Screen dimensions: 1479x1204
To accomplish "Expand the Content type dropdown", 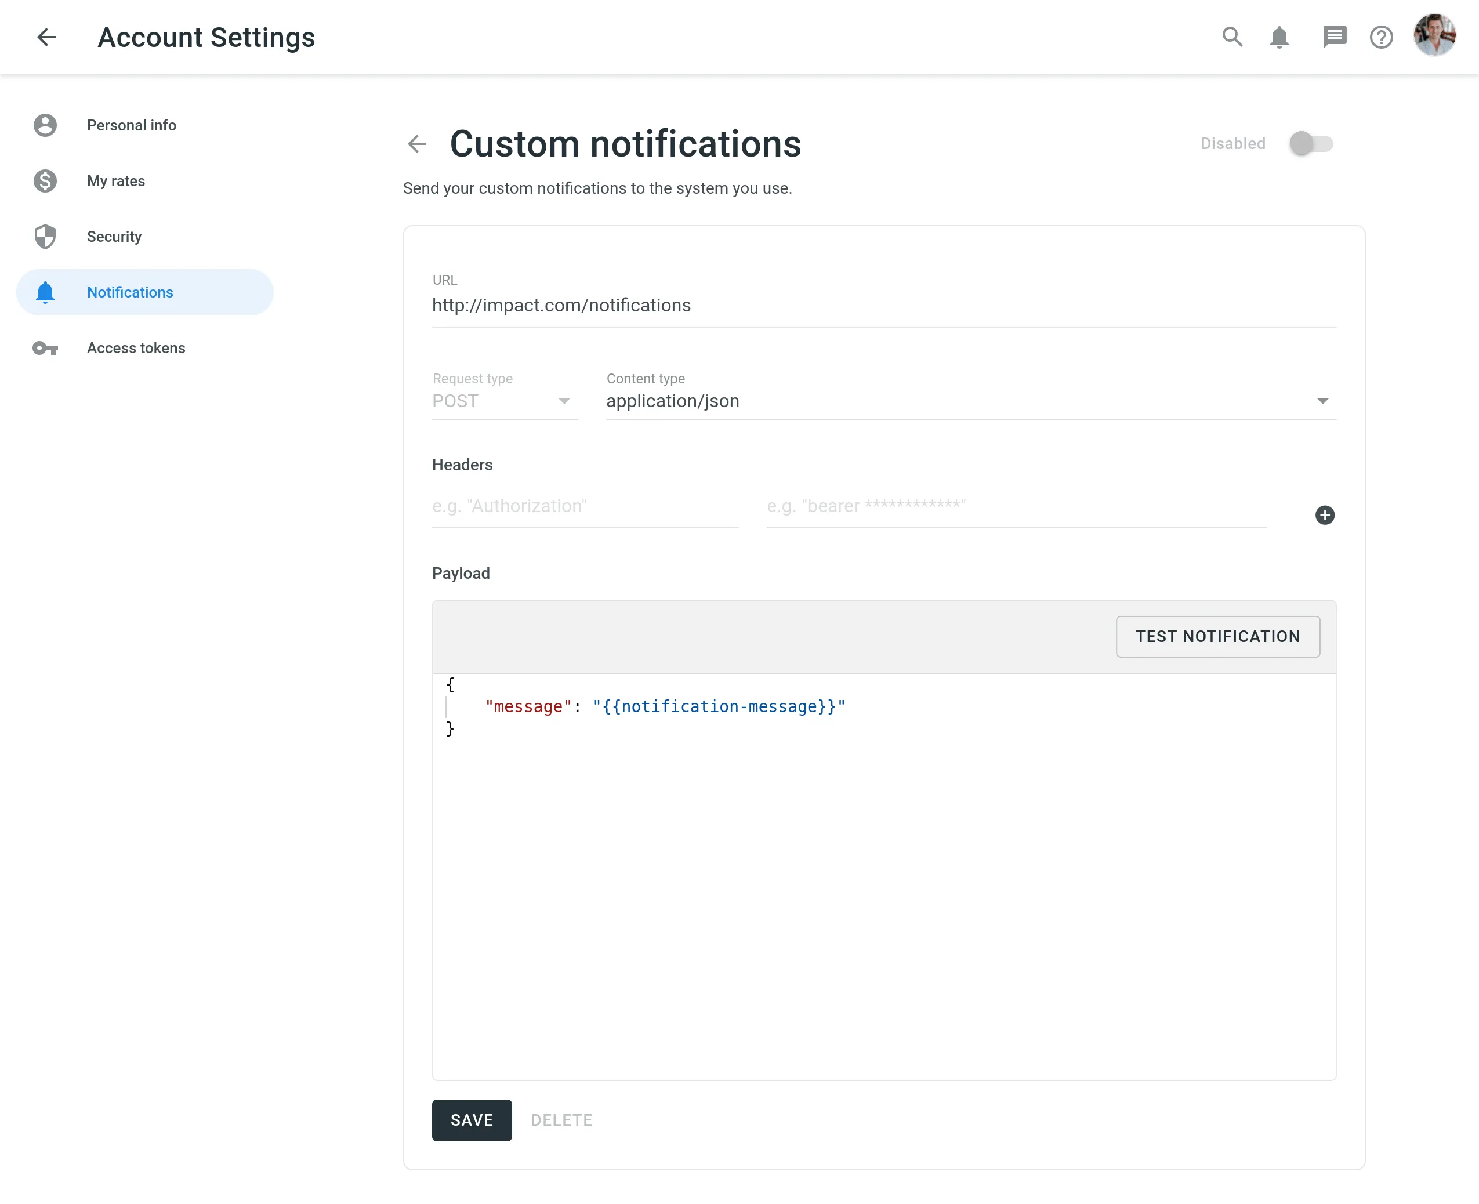I will pyautogui.click(x=1324, y=401).
